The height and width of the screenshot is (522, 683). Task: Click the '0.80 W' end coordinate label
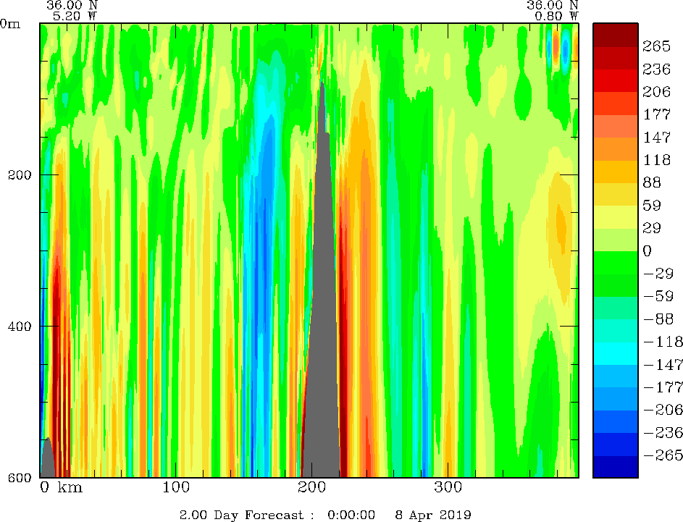556,16
